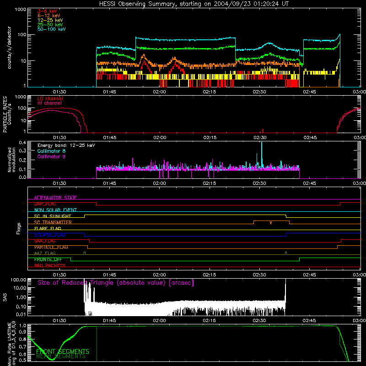
Task: Click the ATTENUATOR_STATE flag label
Action: pos(55,198)
